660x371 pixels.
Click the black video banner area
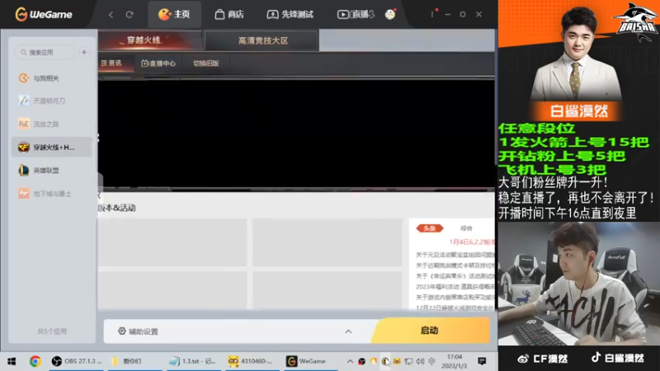[x=296, y=134]
